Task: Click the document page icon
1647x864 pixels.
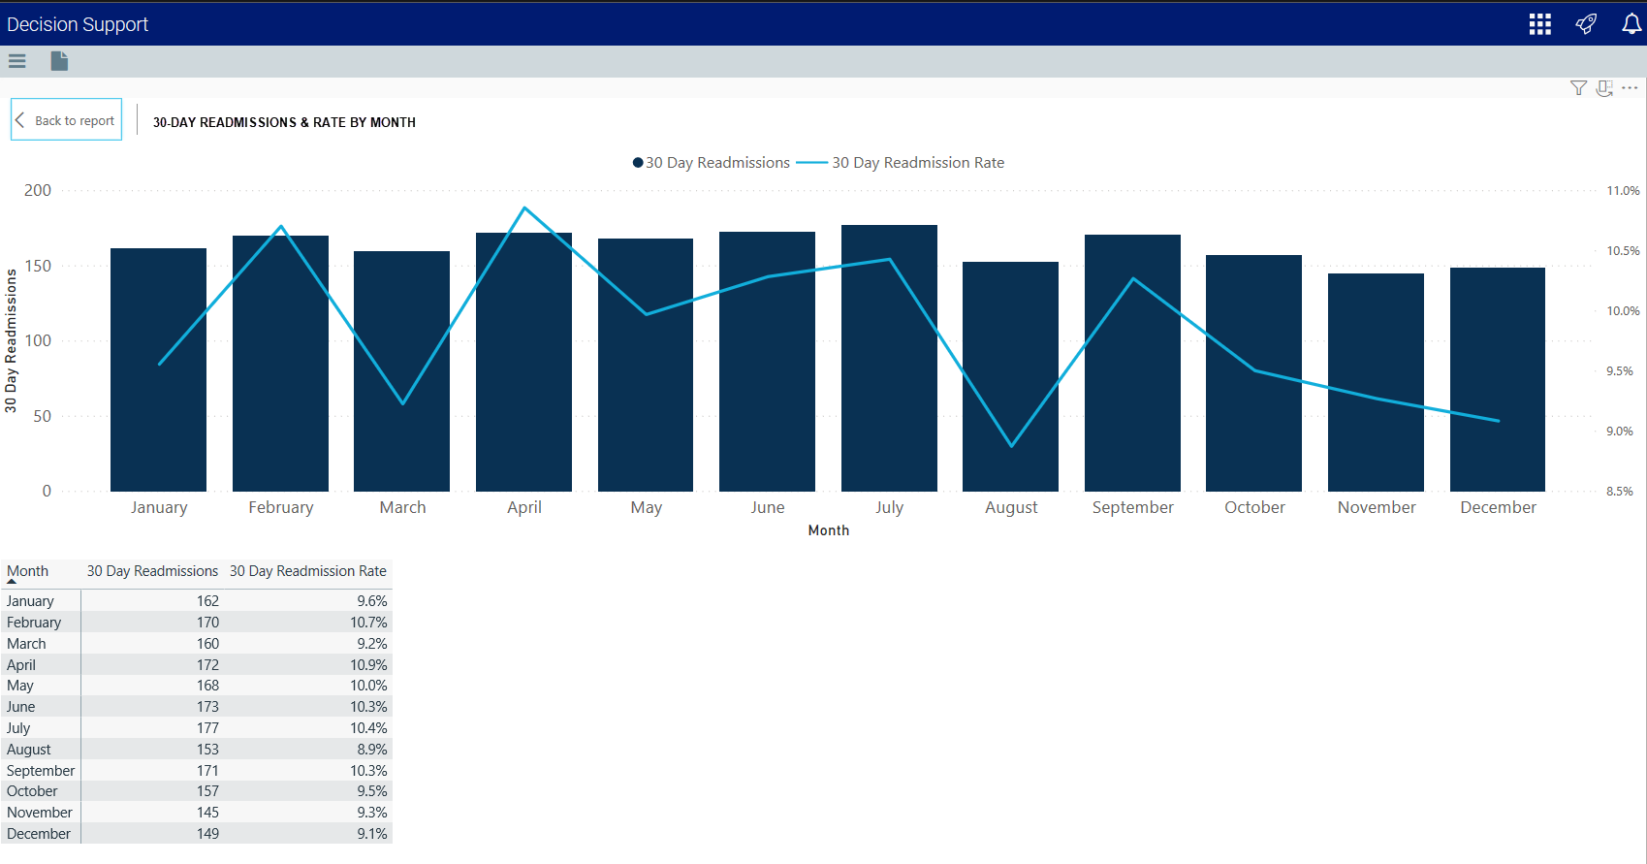Action: (x=59, y=61)
